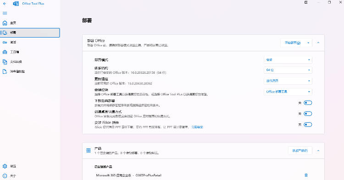Open the architecture 64 位 dropdown
344x180 pixels.
point(288,70)
